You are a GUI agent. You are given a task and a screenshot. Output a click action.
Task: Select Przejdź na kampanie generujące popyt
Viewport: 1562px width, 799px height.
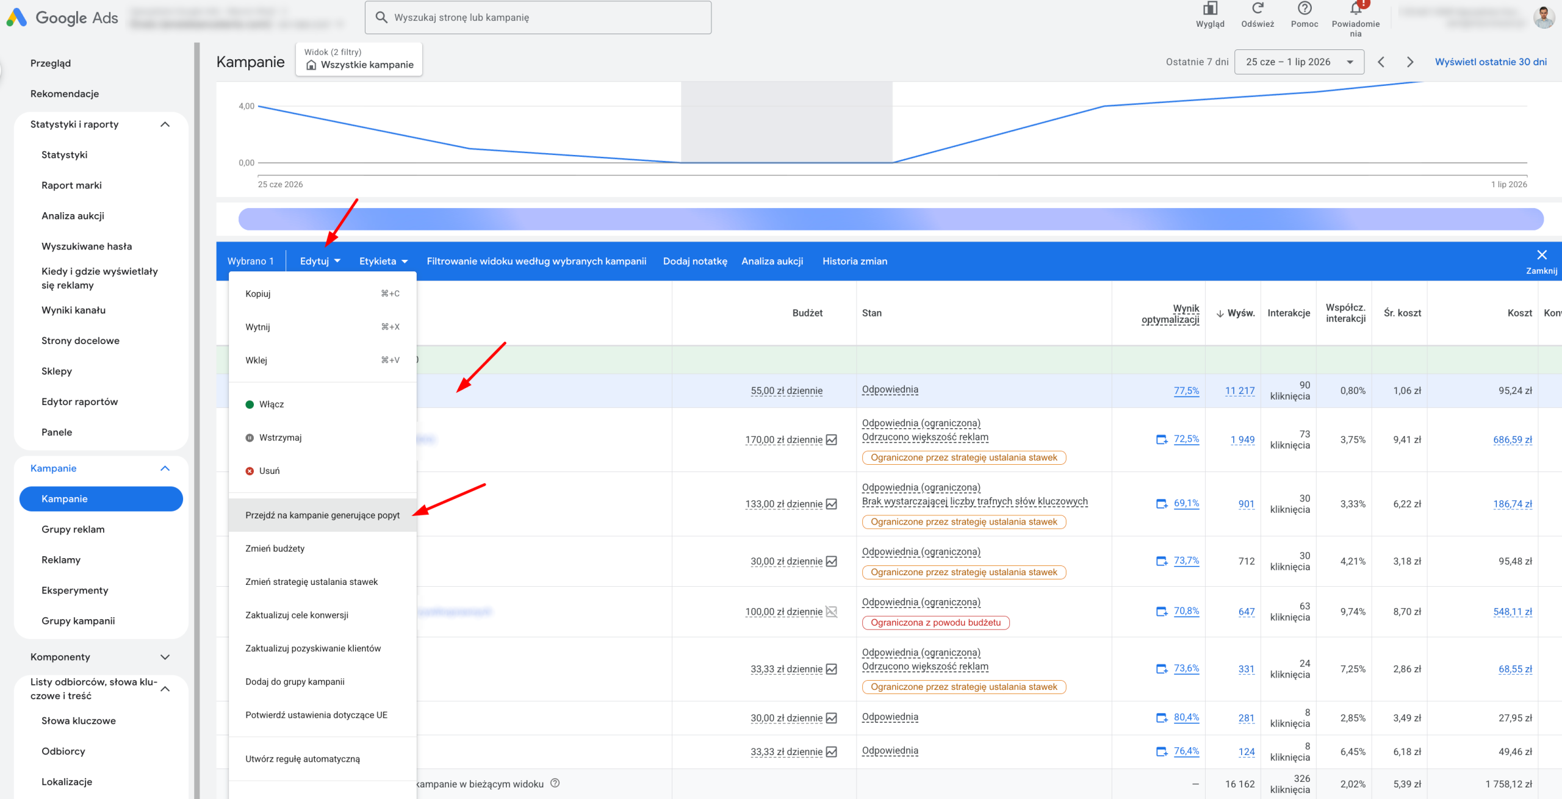(x=322, y=515)
